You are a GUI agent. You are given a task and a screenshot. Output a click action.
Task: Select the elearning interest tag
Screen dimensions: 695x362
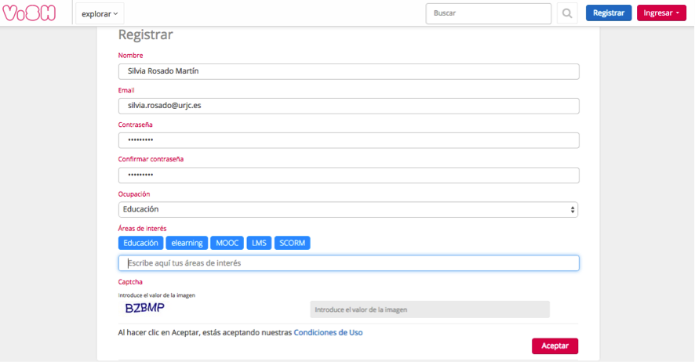point(187,243)
